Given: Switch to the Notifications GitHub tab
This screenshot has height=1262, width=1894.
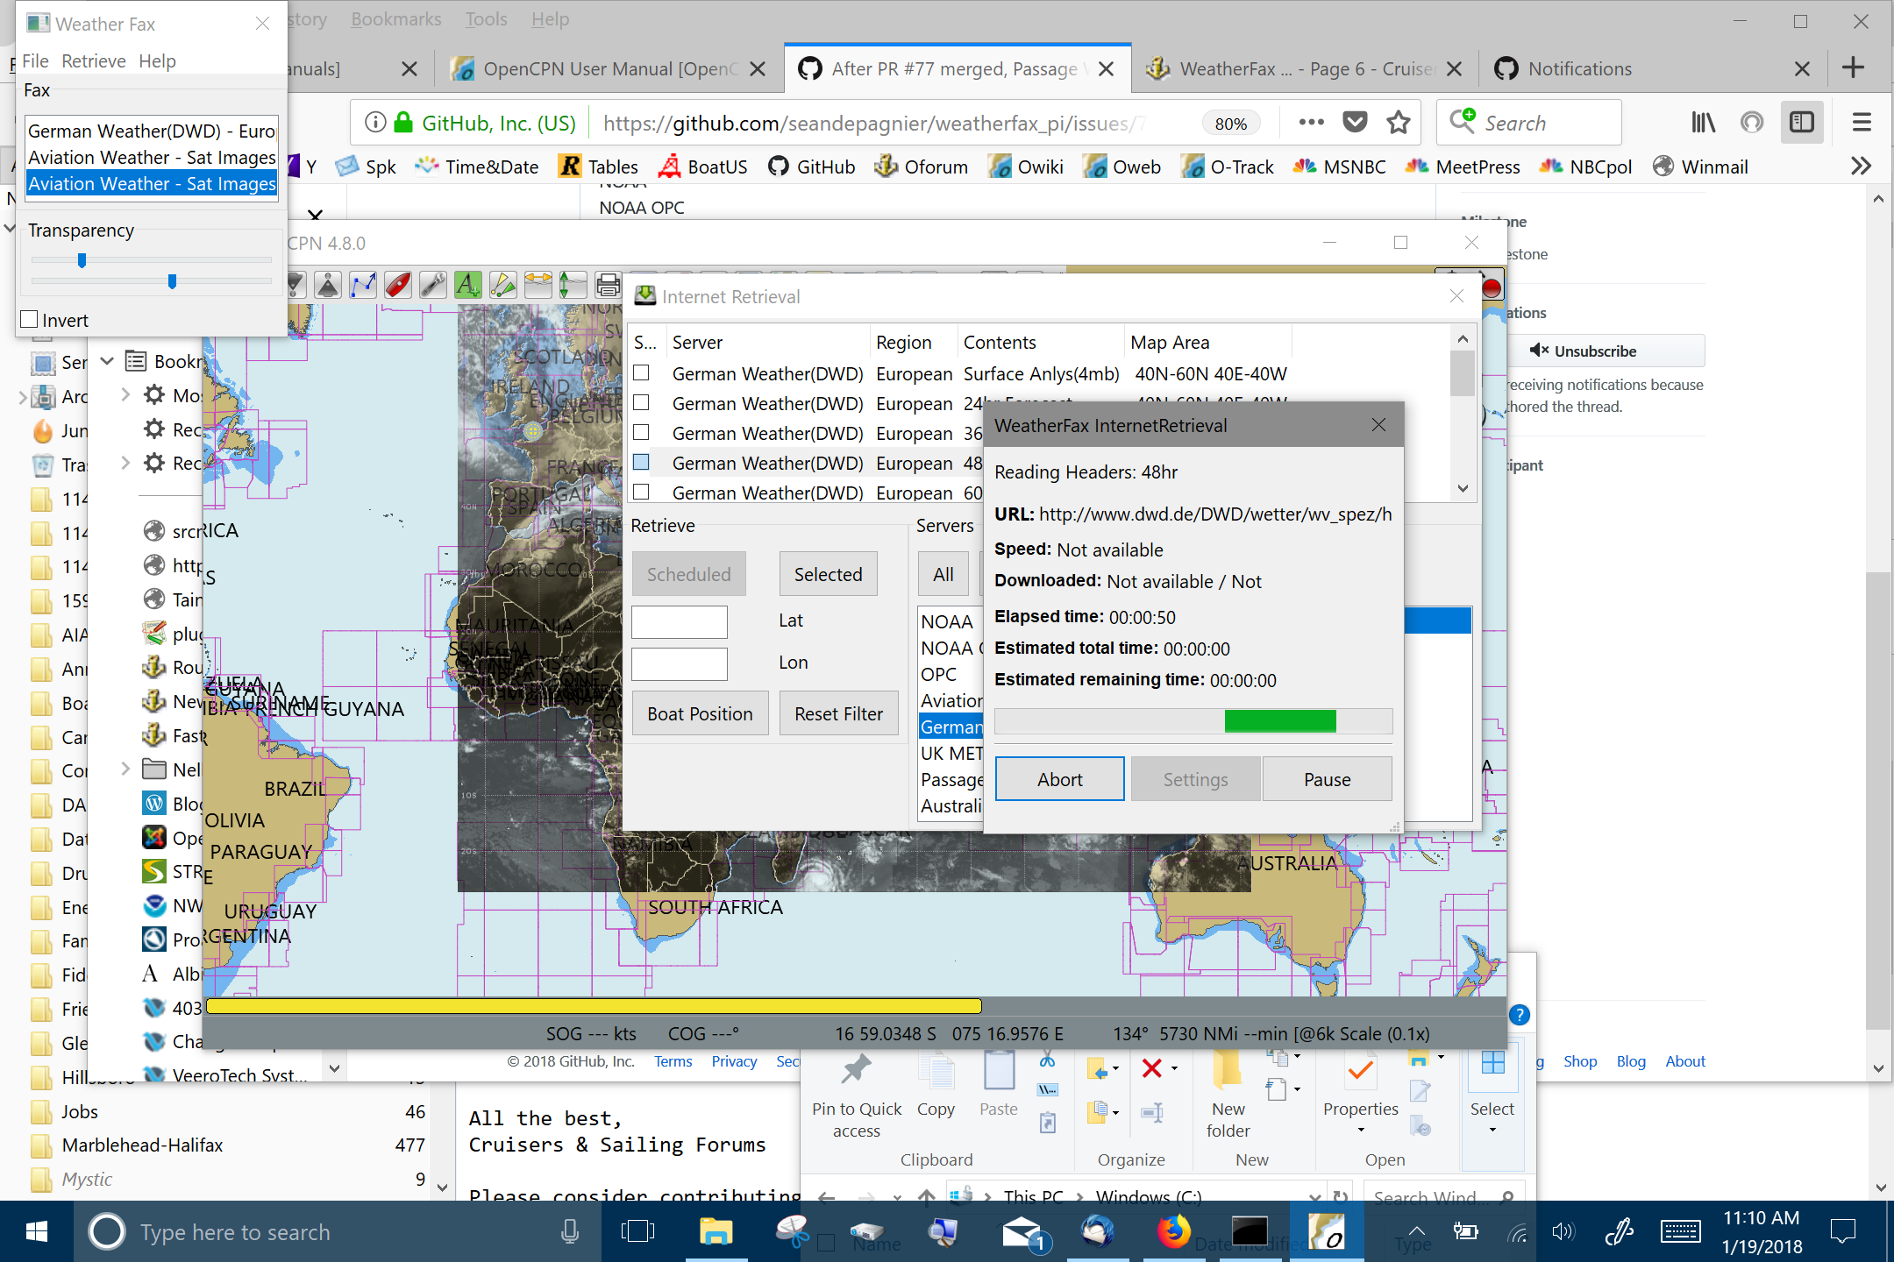Looking at the screenshot, I should pos(1652,68).
